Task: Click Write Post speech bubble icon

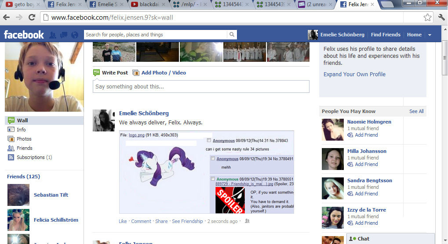Action: 97,73
